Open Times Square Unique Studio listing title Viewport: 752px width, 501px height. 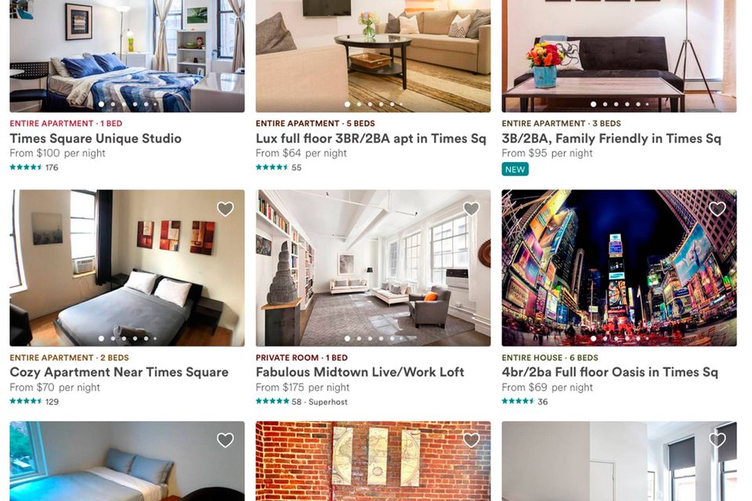(x=96, y=139)
